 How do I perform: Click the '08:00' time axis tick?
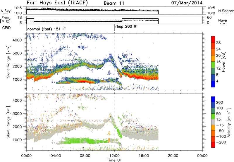click(85, 156)
